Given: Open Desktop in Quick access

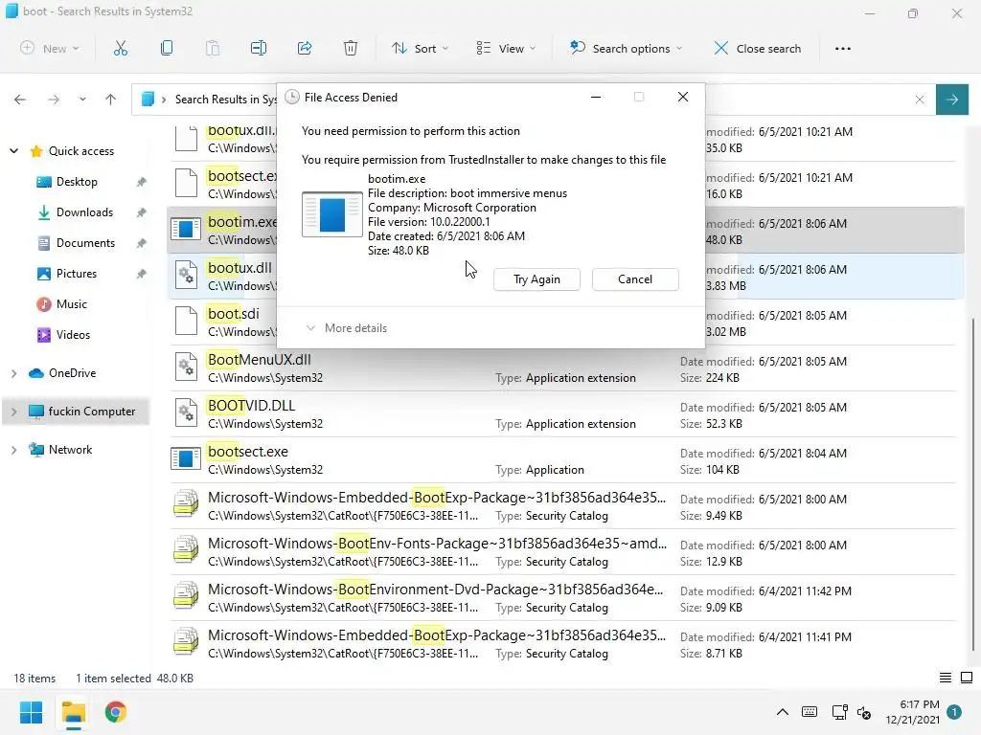Looking at the screenshot, I should click(x=77, y=182).
